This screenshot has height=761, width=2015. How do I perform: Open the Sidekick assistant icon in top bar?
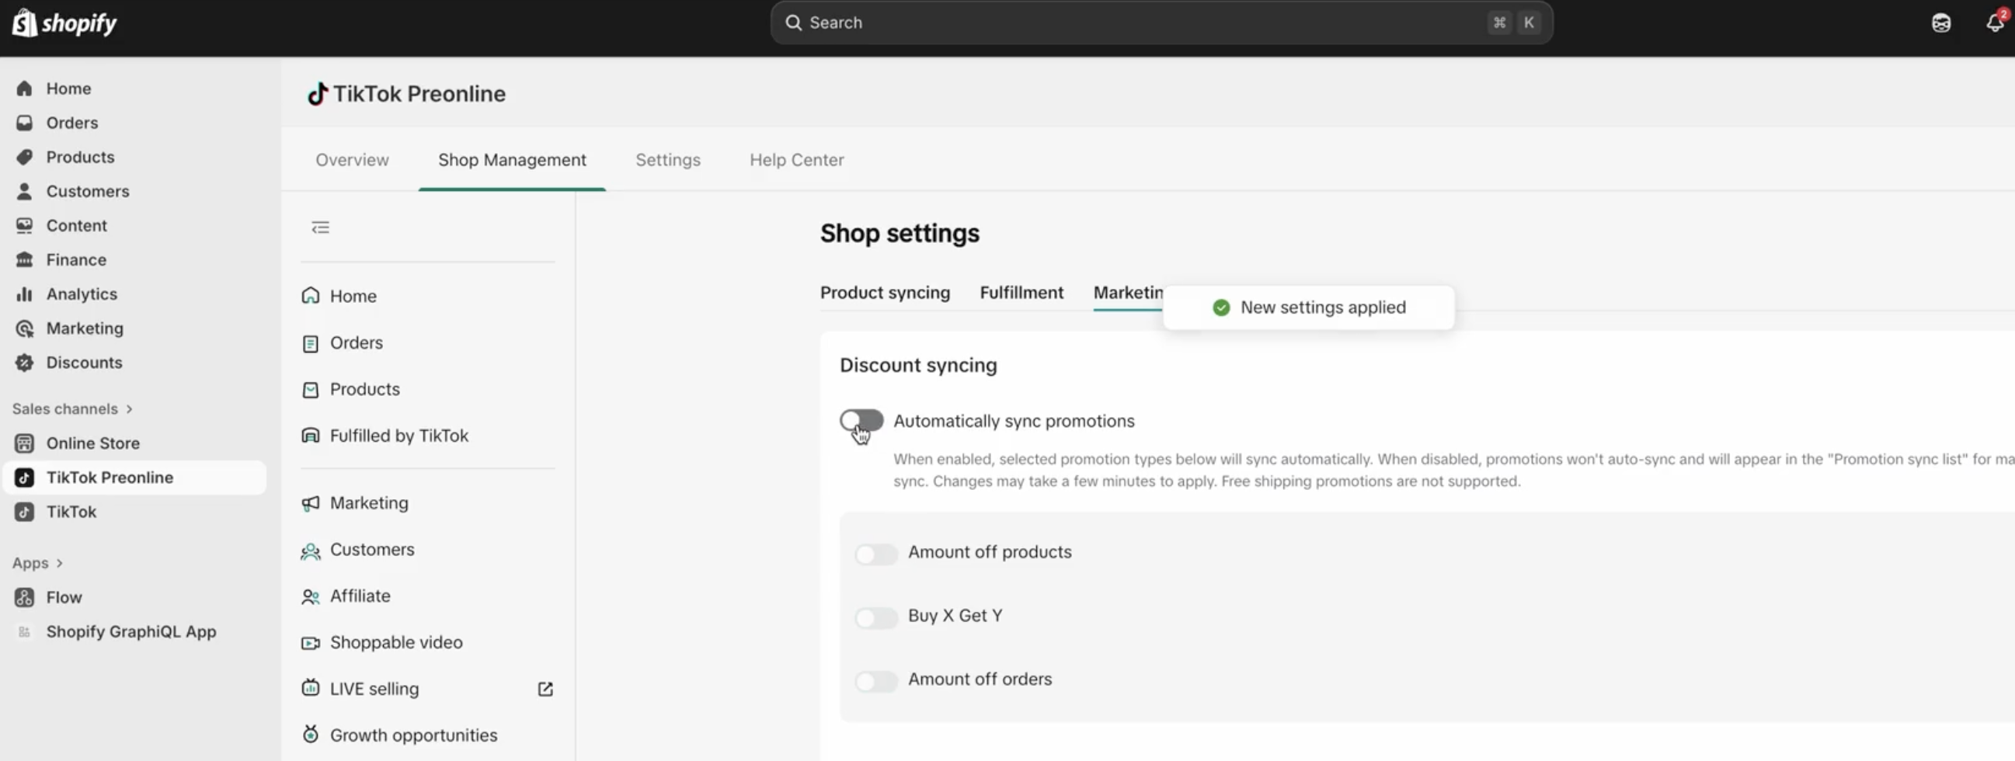click(1940, 23)
